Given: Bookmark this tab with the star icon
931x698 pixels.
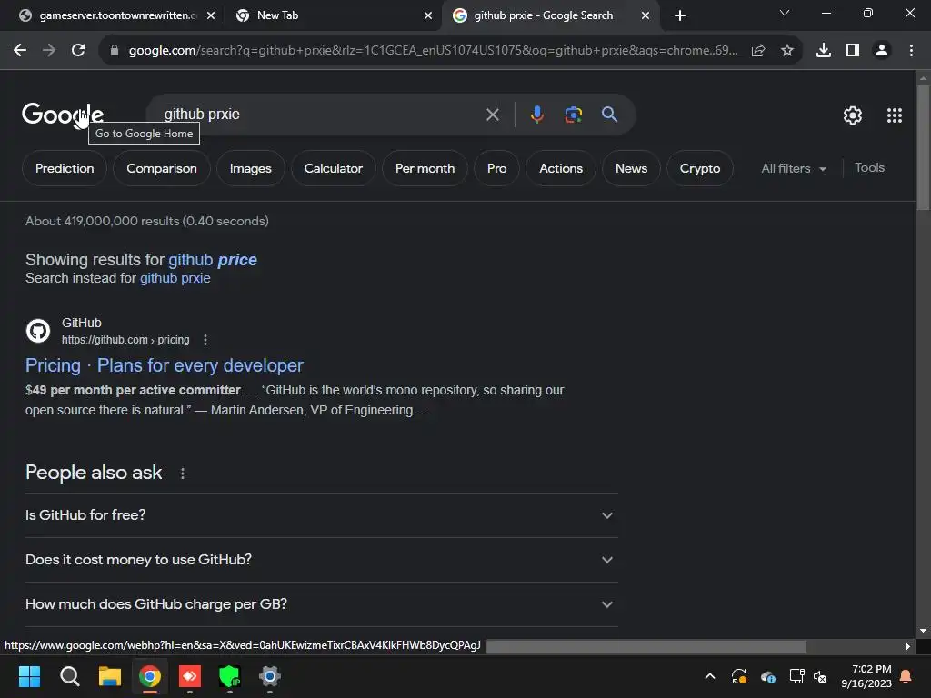Looking at the screenshot, I should pyautogui.click(x=787, y=51).
